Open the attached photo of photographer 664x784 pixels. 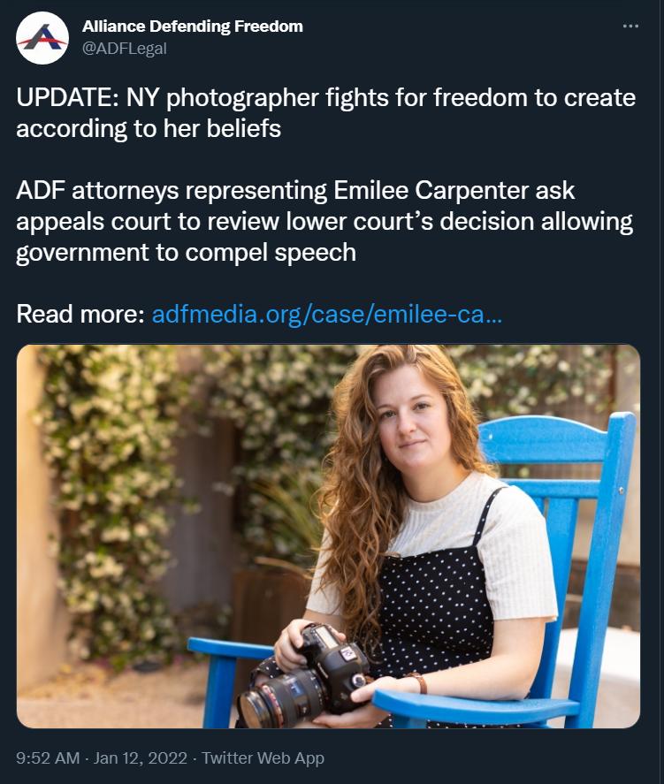(x=329, y=536)
